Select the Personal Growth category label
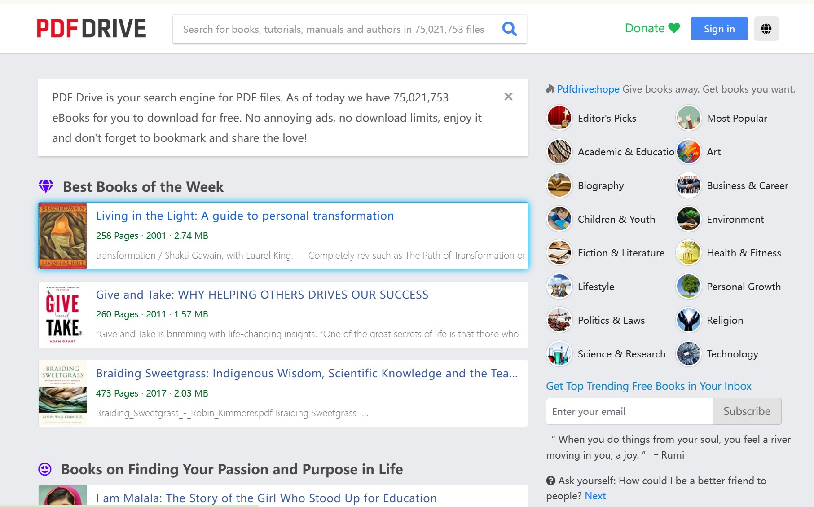The height and width of the screenshot is (507, 814). 744,287
